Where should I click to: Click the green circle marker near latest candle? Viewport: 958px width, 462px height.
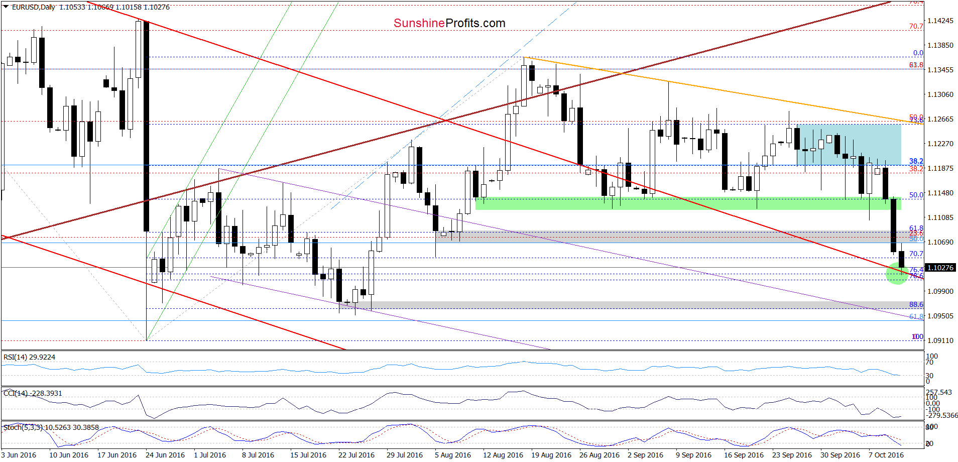897,273
